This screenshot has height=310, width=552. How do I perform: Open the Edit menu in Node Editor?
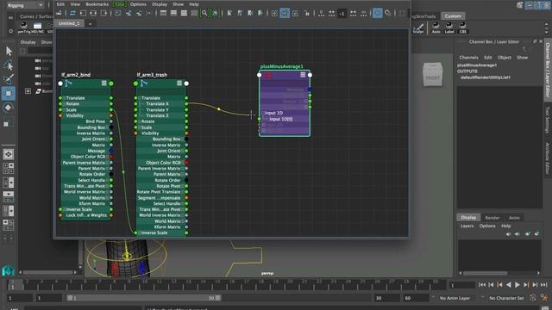[x=60, y=4]
